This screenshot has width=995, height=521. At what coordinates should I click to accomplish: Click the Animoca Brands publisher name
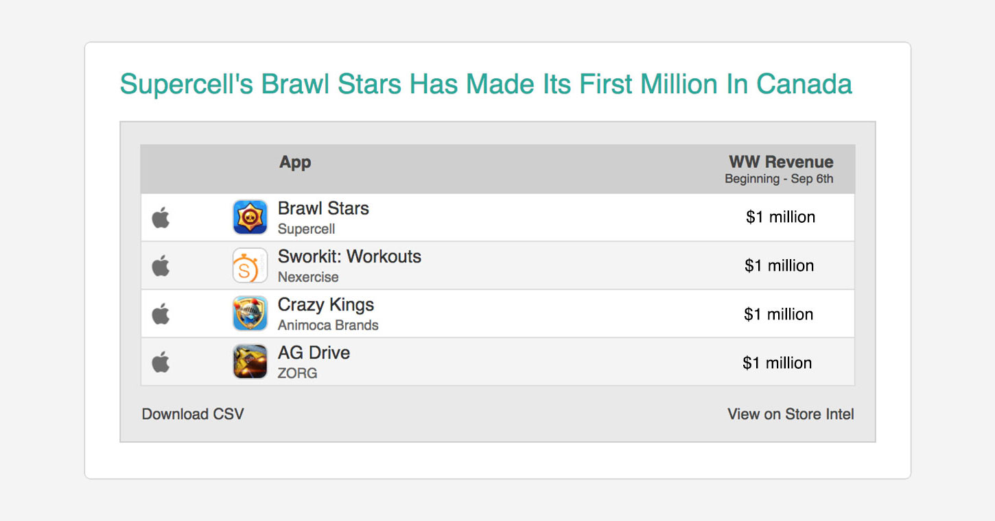point(328,325)
